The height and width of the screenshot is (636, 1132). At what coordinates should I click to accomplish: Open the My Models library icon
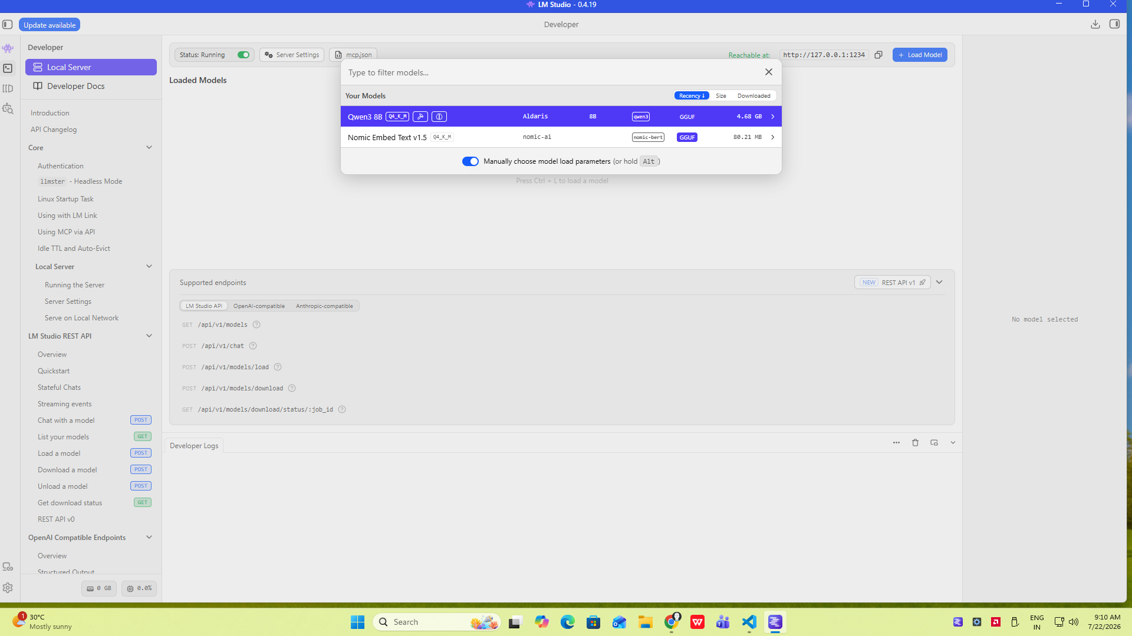(x=8, y=88)
